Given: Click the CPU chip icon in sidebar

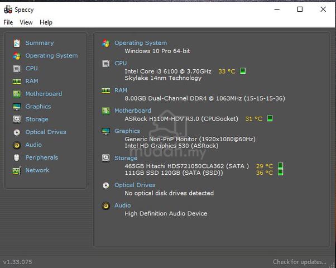Looking at the screenshot, I should (x=17, y=69).
